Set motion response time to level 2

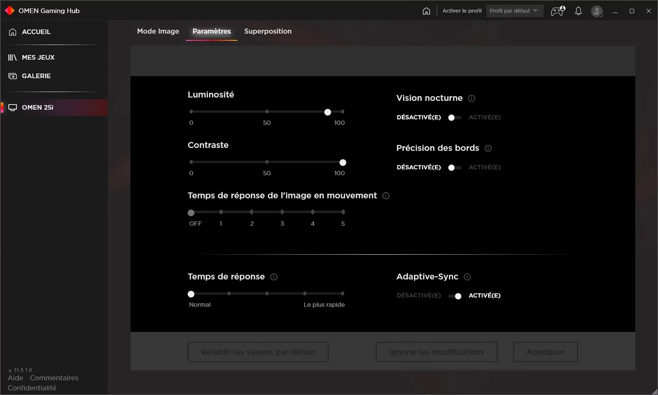click(252, 212)
